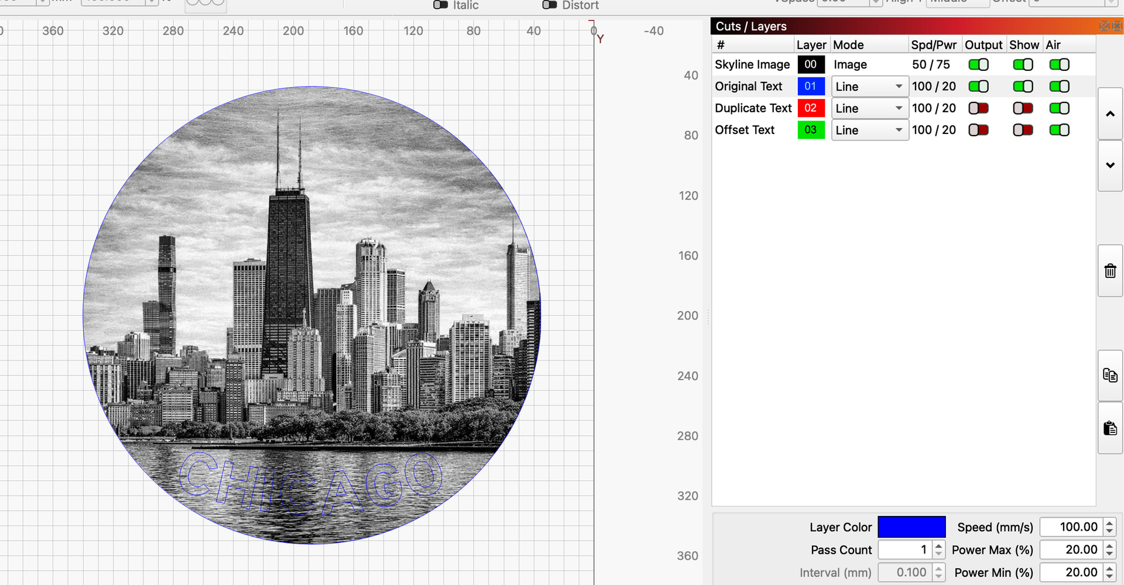Click the Mode column header
Screen dimensions: 1124x585
click(x=848, y=45)
